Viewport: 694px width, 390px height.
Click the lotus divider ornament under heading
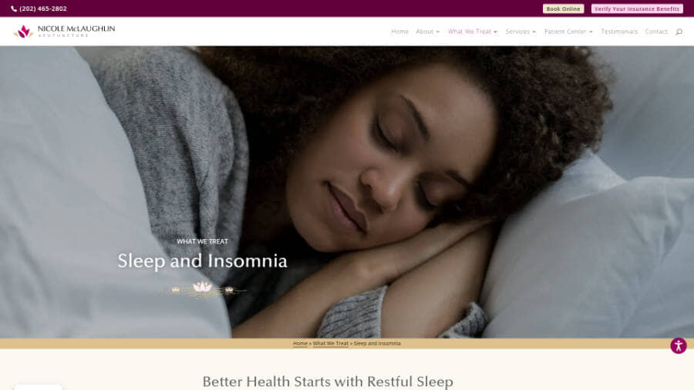click(x=203, y=289)
